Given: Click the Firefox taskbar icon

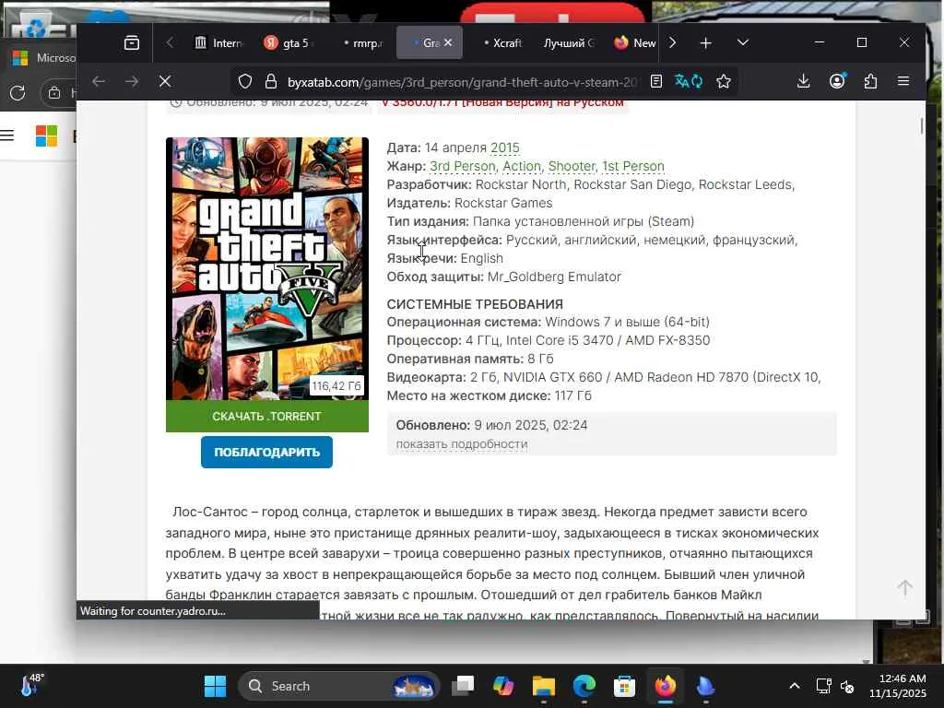Looking at the screenshot, I should (666, 686).
